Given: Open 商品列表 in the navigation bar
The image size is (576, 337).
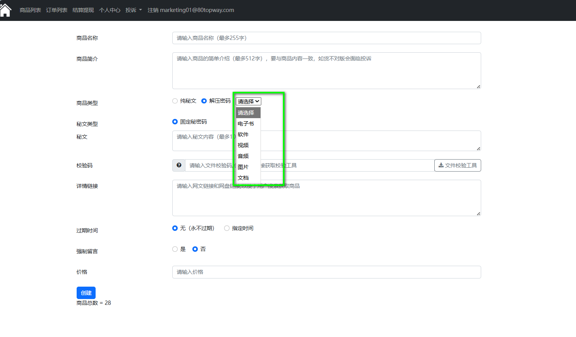Looking at the screenshot, I should pos(30,10).
